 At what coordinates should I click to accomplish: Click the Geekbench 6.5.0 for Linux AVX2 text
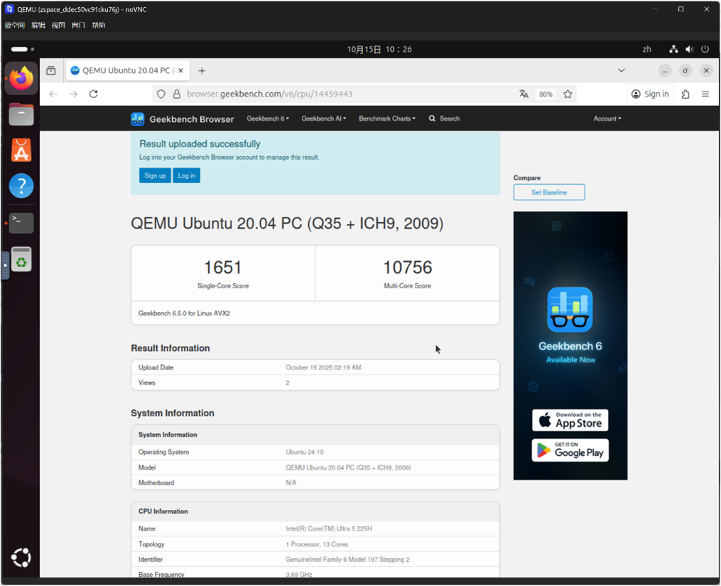click(184, 313)
